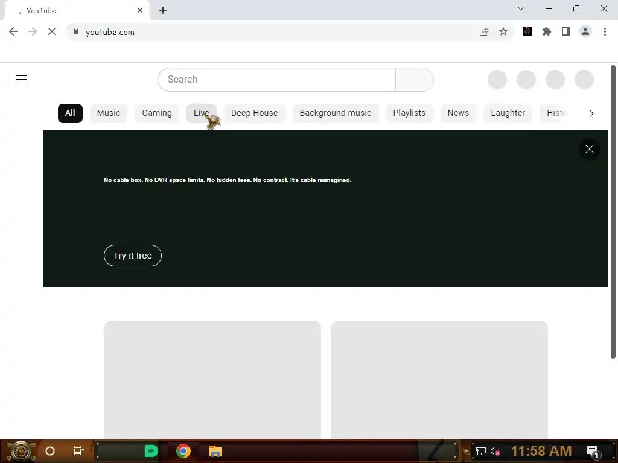Select the Gaming filter chip
Screen dimensions: 618x463
pyautogui.click(x=157, y=113)
